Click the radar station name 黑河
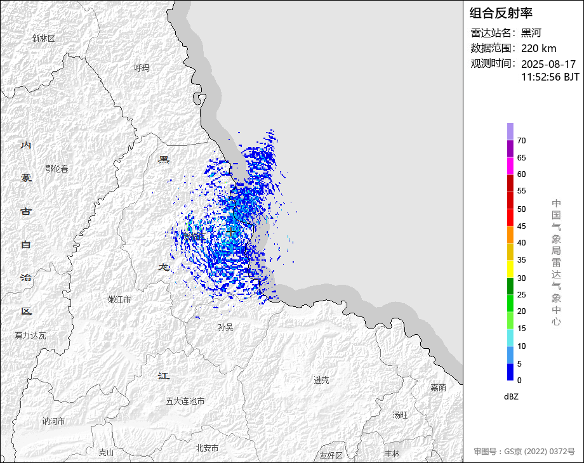The image size is (584, 463). point(531,33)
